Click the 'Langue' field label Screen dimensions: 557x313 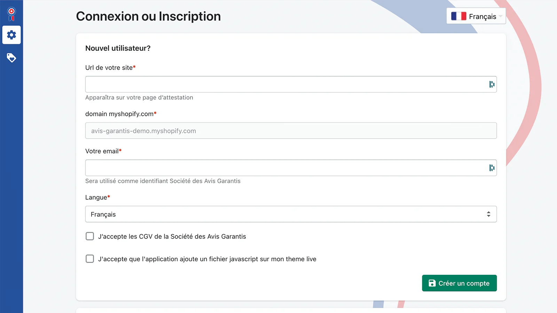click(x=97, y=197)
